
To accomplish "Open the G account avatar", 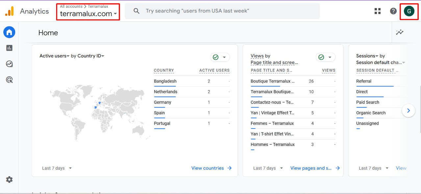I will [409, 11].
